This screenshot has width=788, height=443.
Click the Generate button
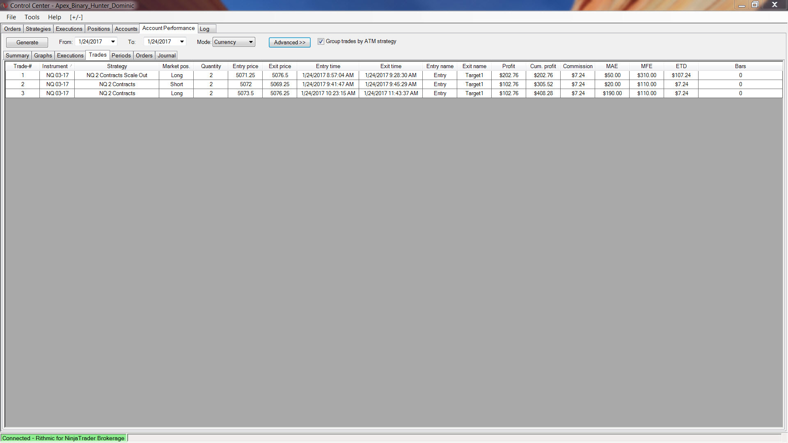tap(27, 42)
